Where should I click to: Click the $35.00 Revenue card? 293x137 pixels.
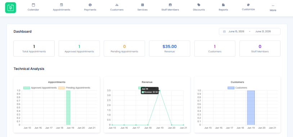(x=170, y=48)
